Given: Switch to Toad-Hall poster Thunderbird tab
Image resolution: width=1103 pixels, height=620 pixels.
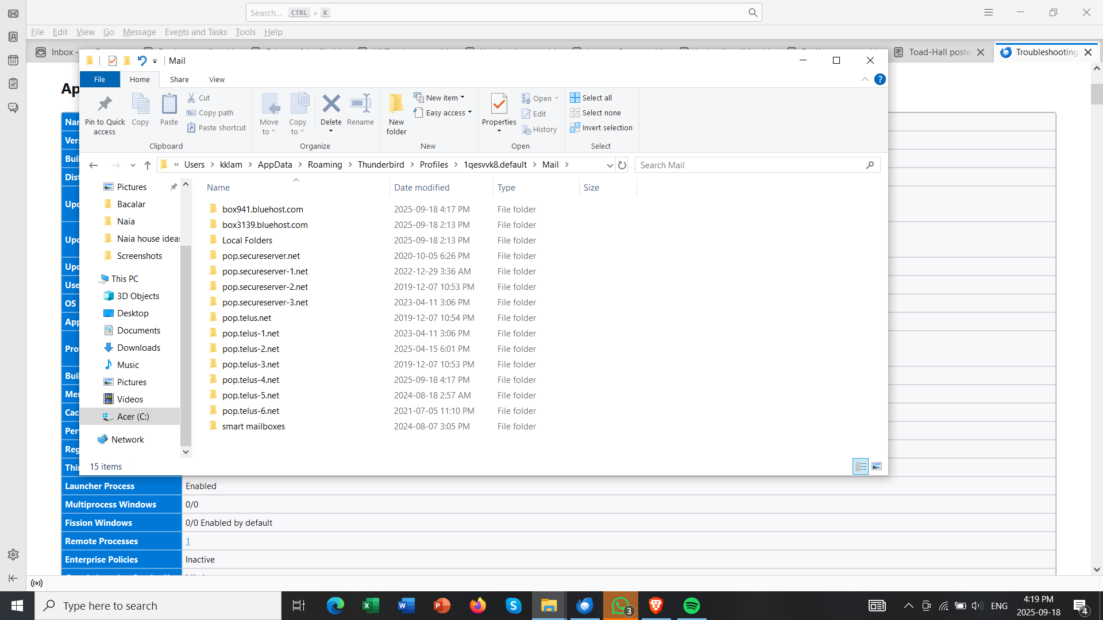Looking at the screenshot, I should [939, 52].
